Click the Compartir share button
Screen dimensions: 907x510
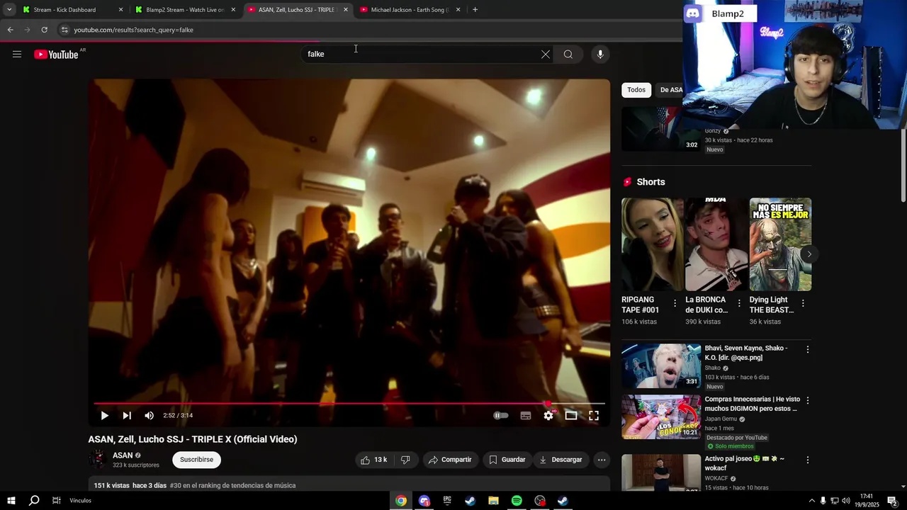tap(450, 460)
